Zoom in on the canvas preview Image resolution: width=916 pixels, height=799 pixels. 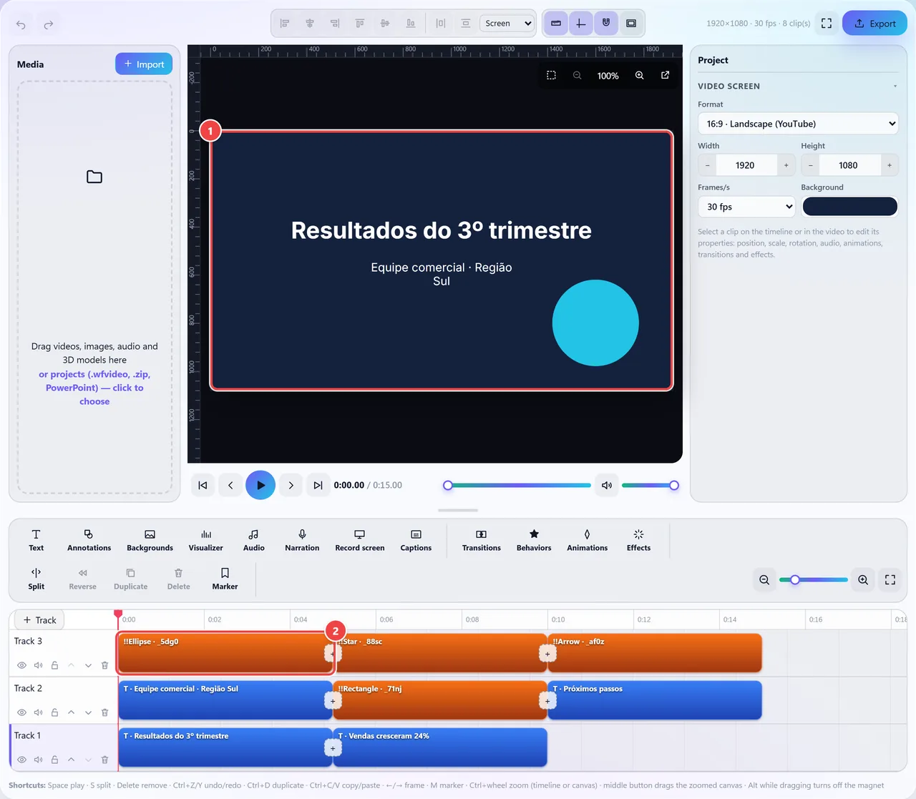(x=640, y=76)
